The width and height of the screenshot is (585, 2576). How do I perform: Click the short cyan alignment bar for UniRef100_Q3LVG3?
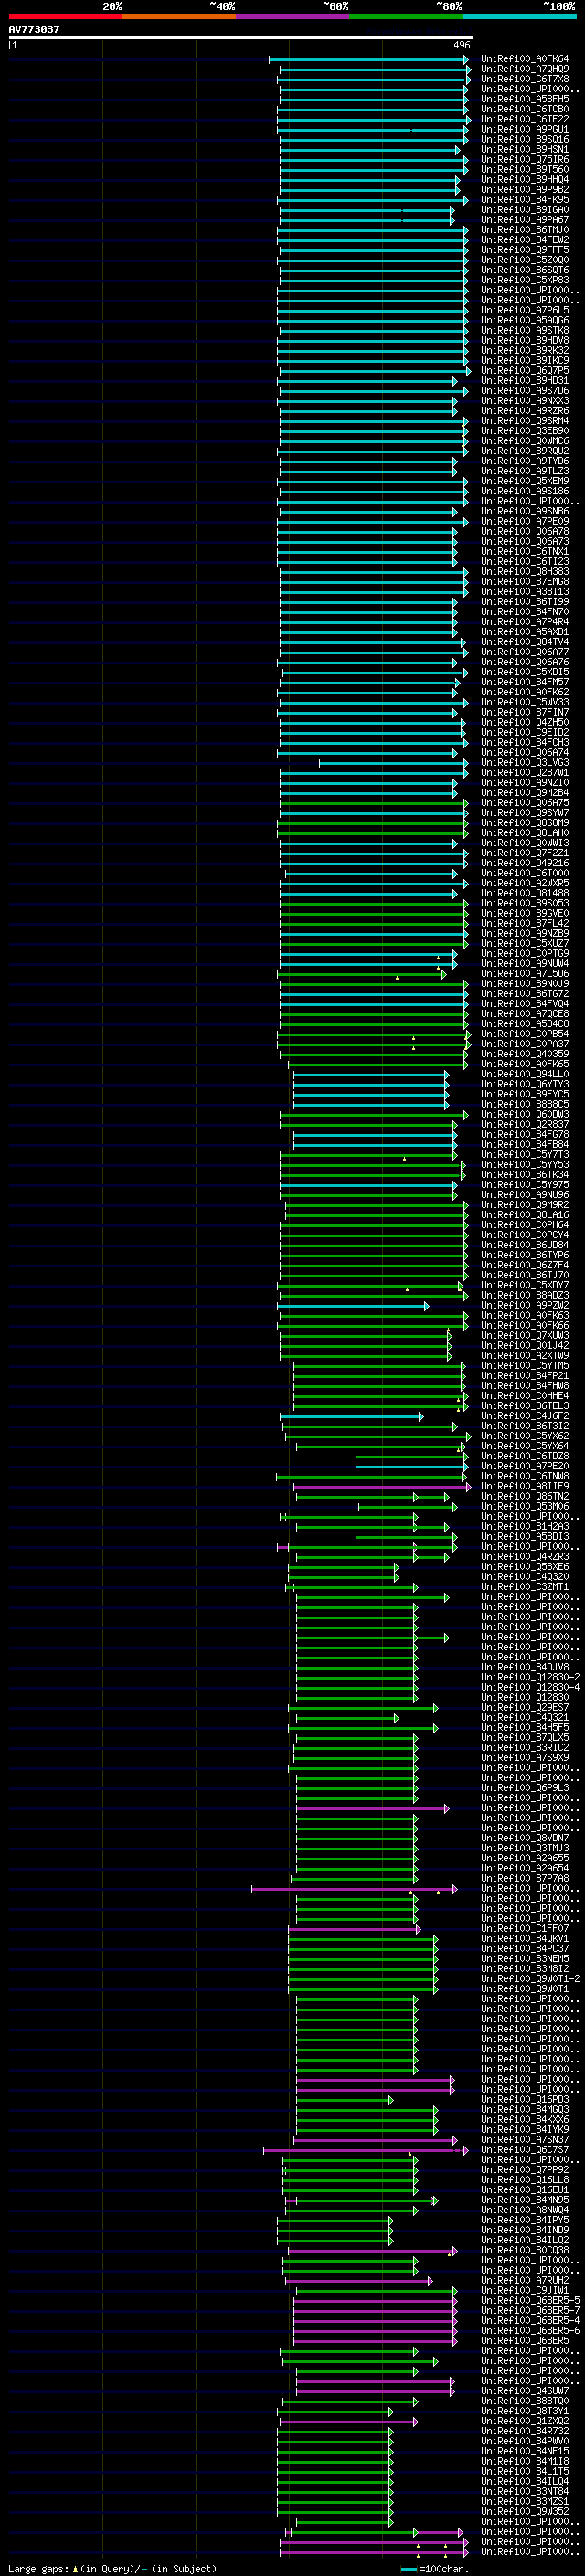click(x=393, y=763)
